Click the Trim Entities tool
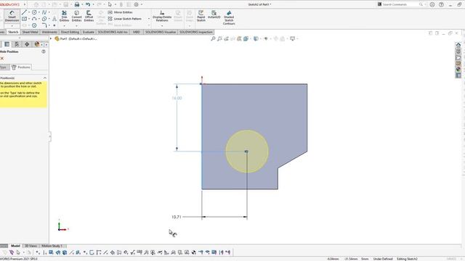This screenshot has width=465, height=261. click(x=64, y=16)
